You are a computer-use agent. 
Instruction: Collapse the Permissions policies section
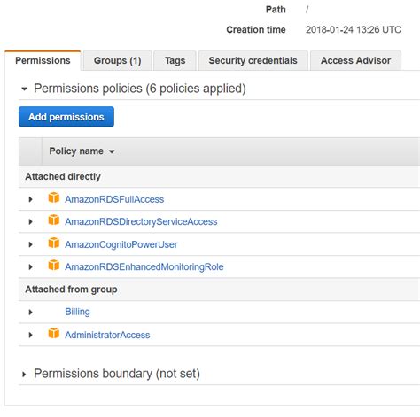[x=24, y=89]
